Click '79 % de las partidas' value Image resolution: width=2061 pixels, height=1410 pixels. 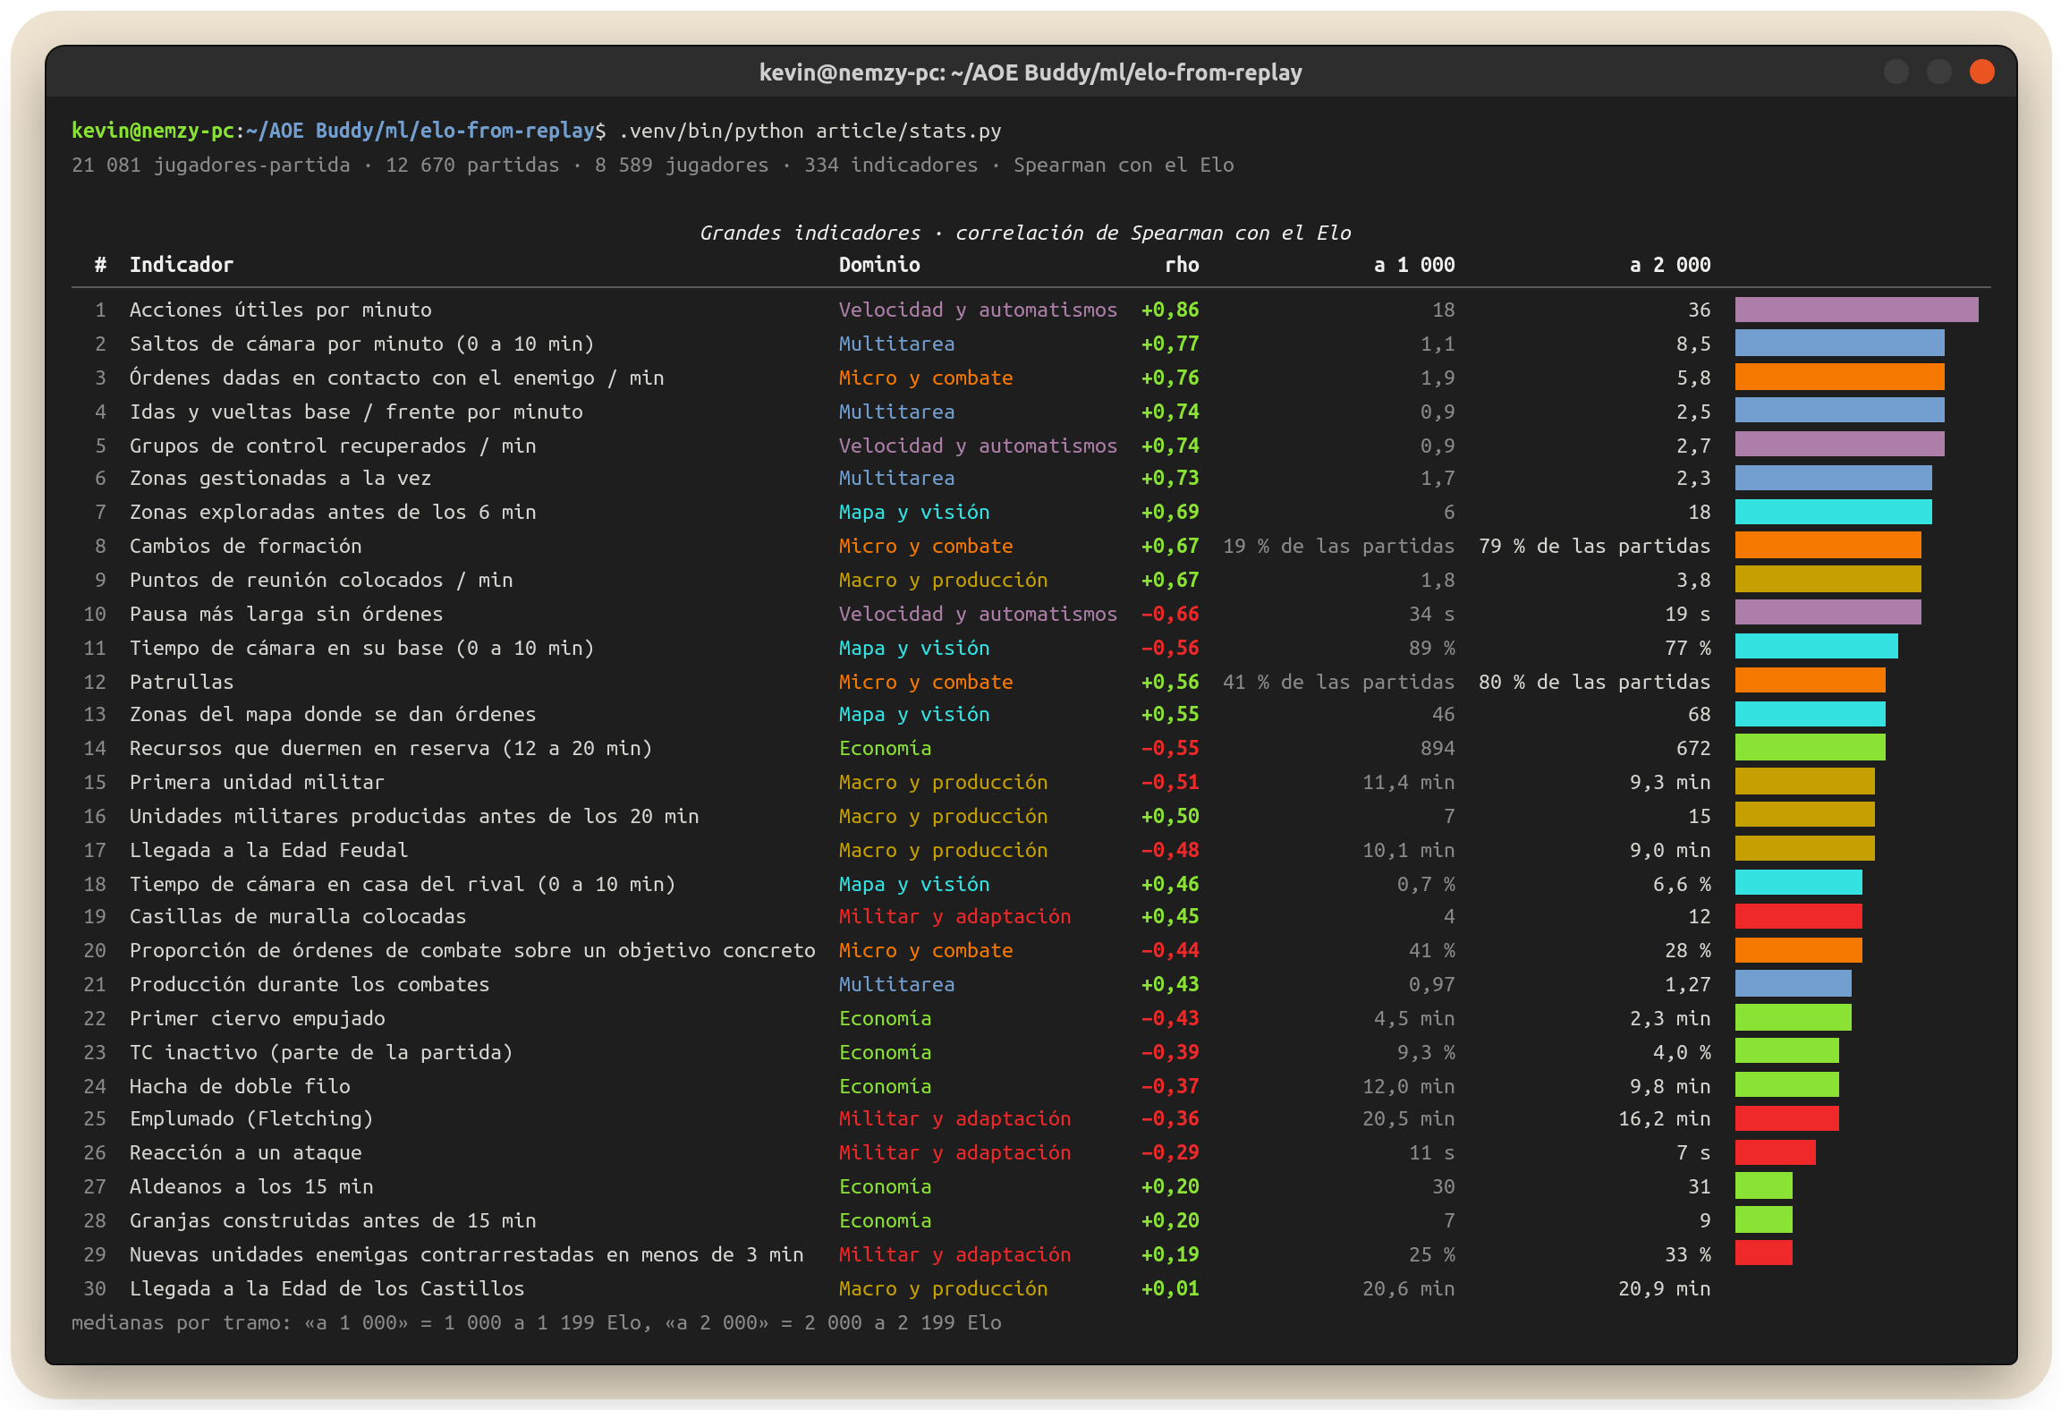[x=1595, y=546]
